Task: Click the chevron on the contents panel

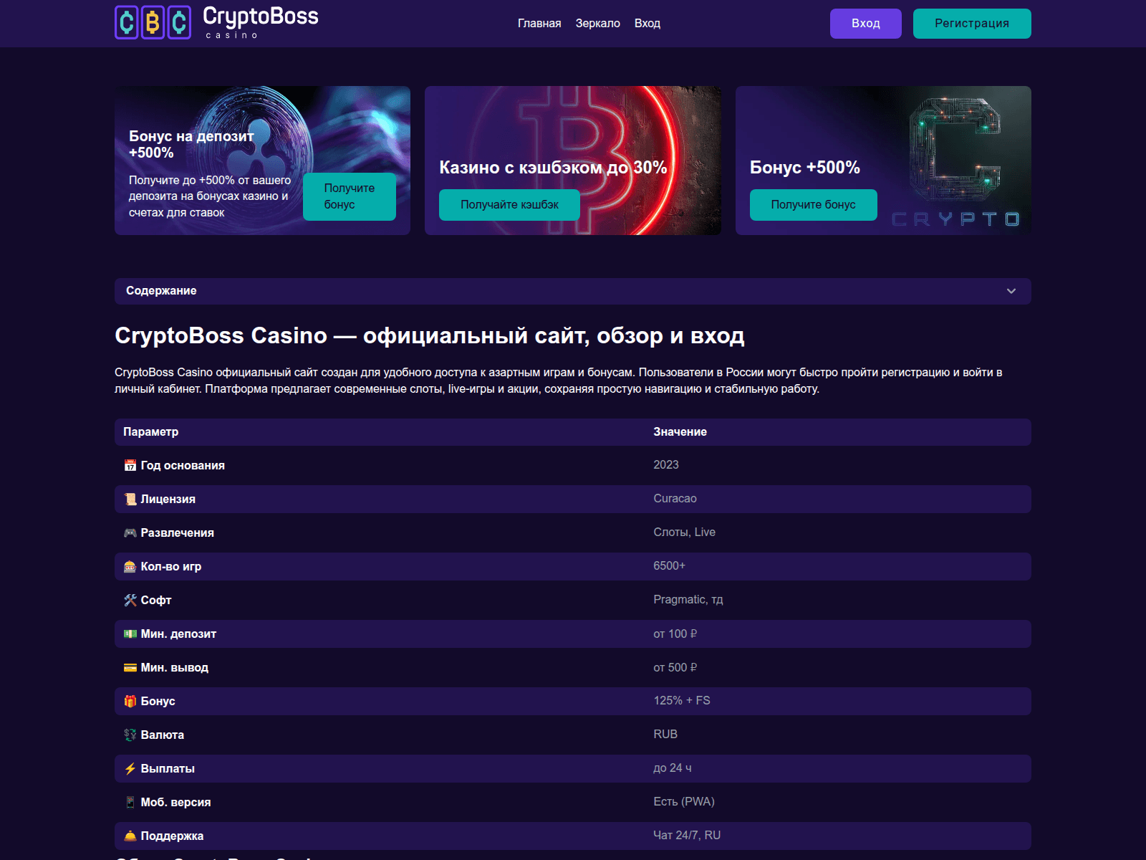Action: [x=1012, y=291]
